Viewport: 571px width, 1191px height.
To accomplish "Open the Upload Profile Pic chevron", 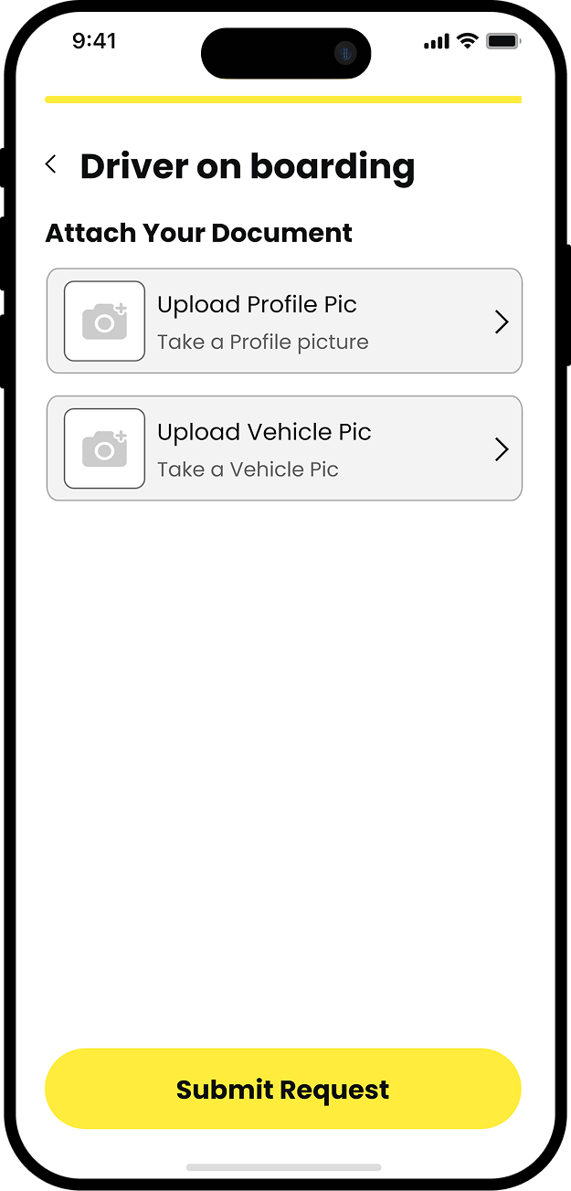I will click(501, 321).
